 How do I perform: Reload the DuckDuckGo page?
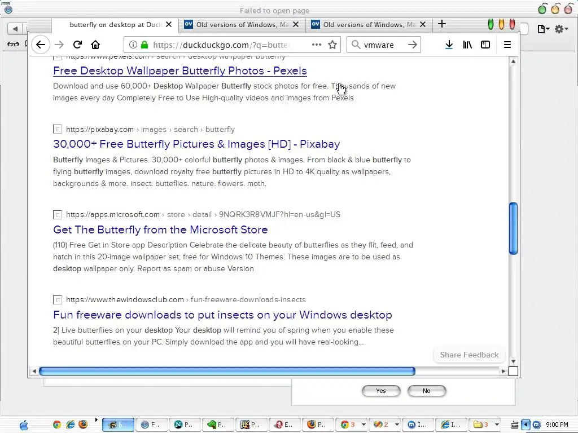pyautogui.click(x=77, y=45)
